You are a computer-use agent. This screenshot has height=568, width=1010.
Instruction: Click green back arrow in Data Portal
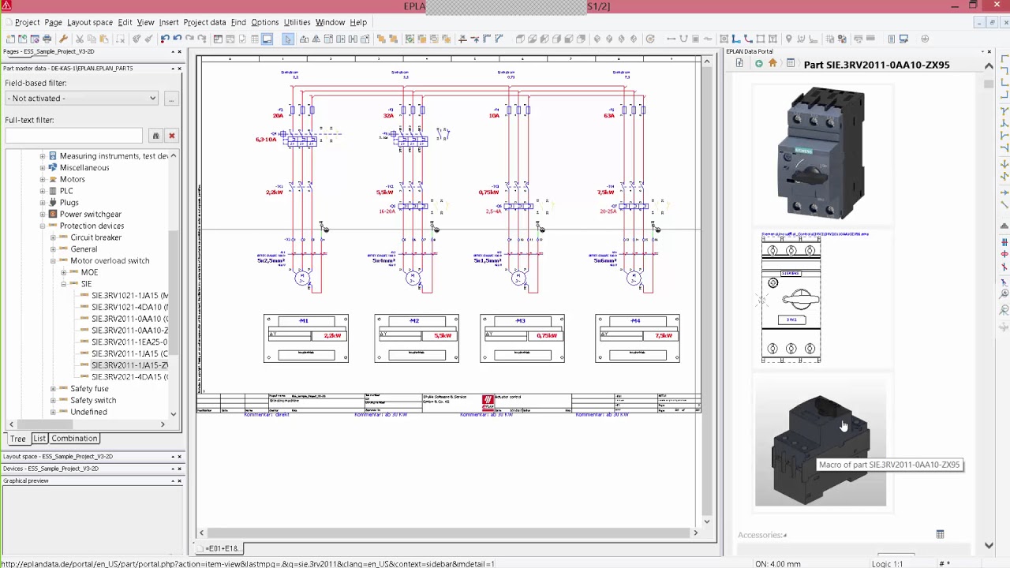click(x=758, y=64)
